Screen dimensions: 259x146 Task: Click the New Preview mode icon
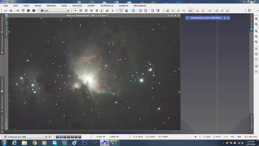point(102,11)
